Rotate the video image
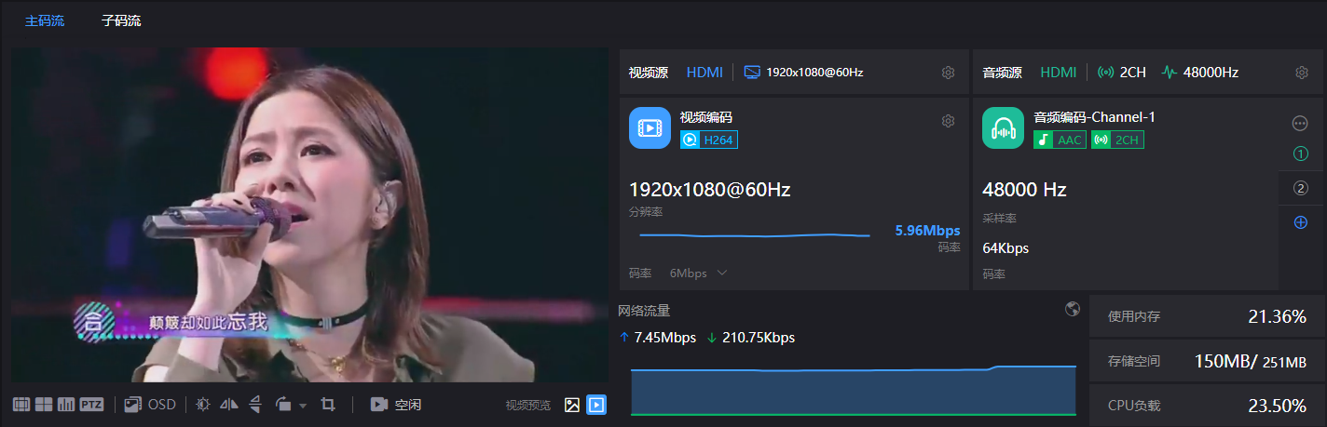This screenshot has height=427, width=1327. tap(284, 405)
